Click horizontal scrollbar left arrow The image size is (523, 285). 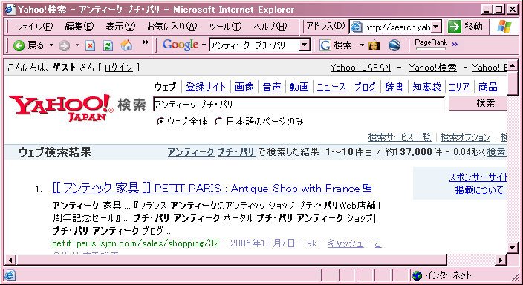(x=10, y=260)
